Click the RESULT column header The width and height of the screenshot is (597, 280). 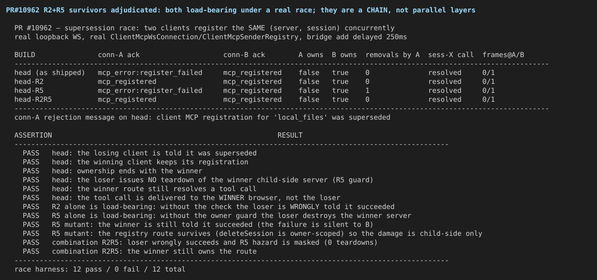click(x=290, y=135)
